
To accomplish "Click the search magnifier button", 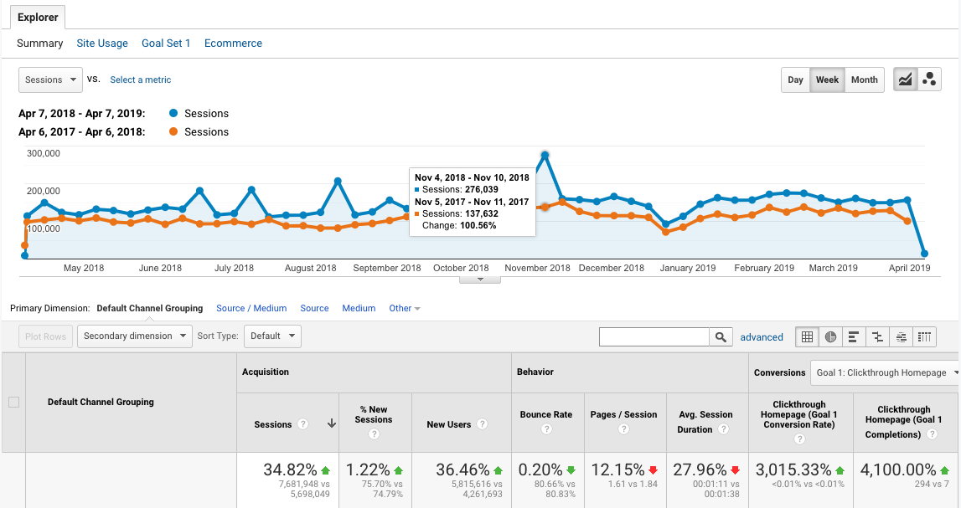I will tap(721, 336).
